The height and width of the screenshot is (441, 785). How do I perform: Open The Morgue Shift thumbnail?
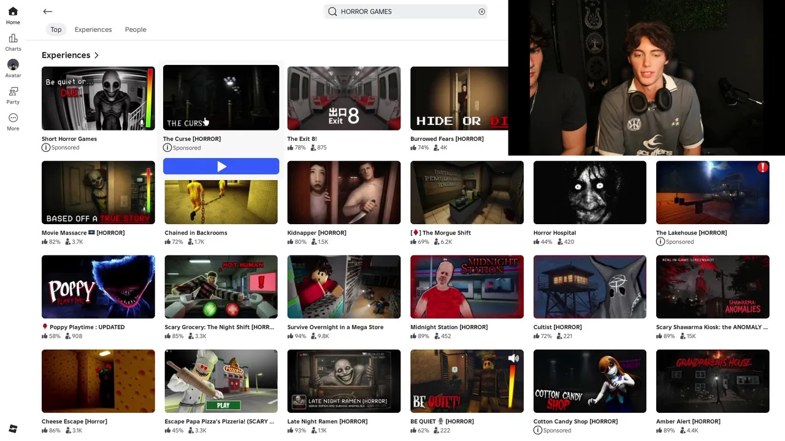tap(467, 192)
